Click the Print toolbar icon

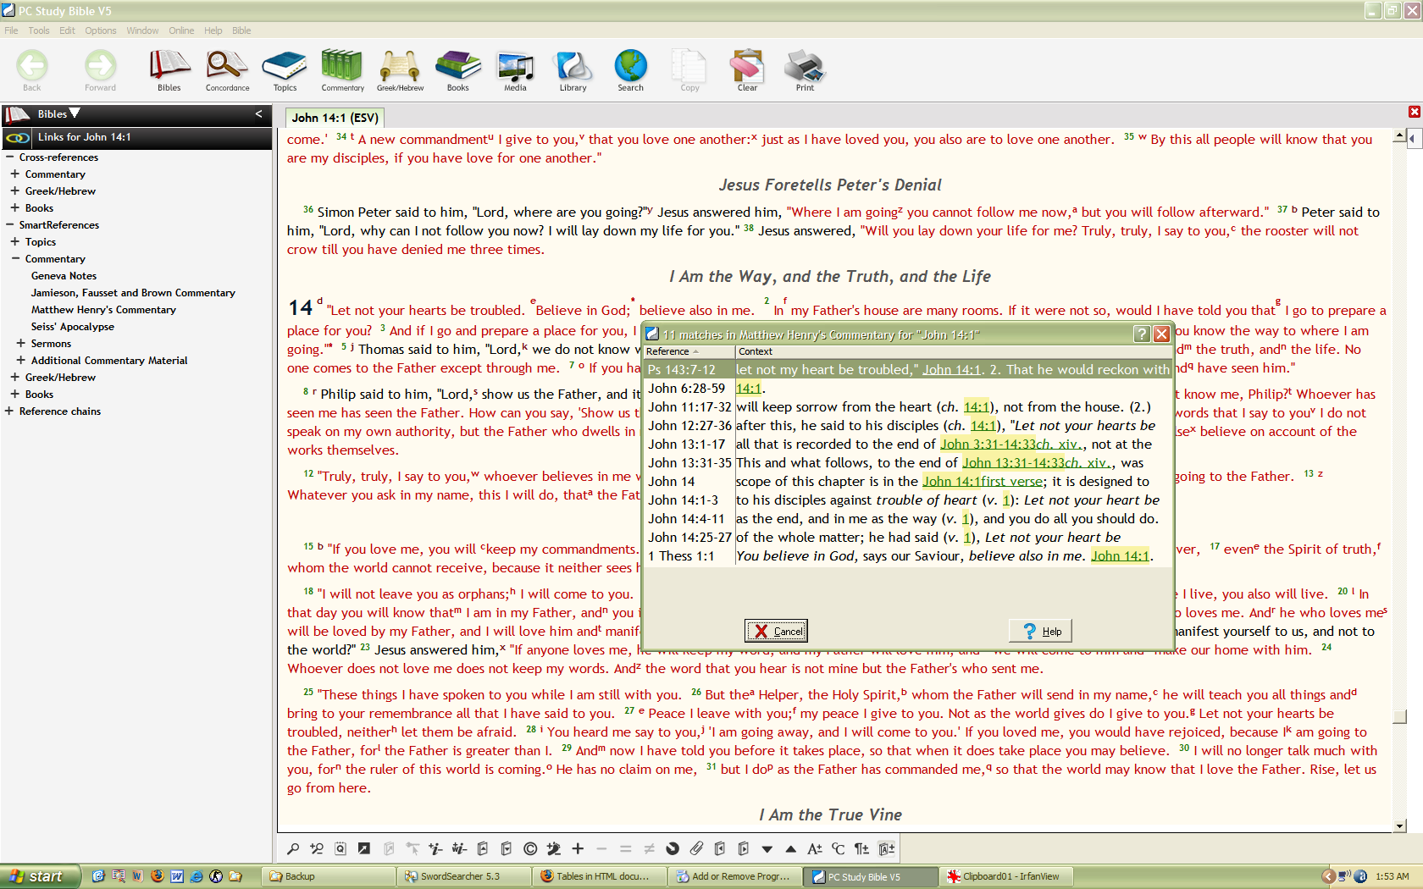click(804, 70)
